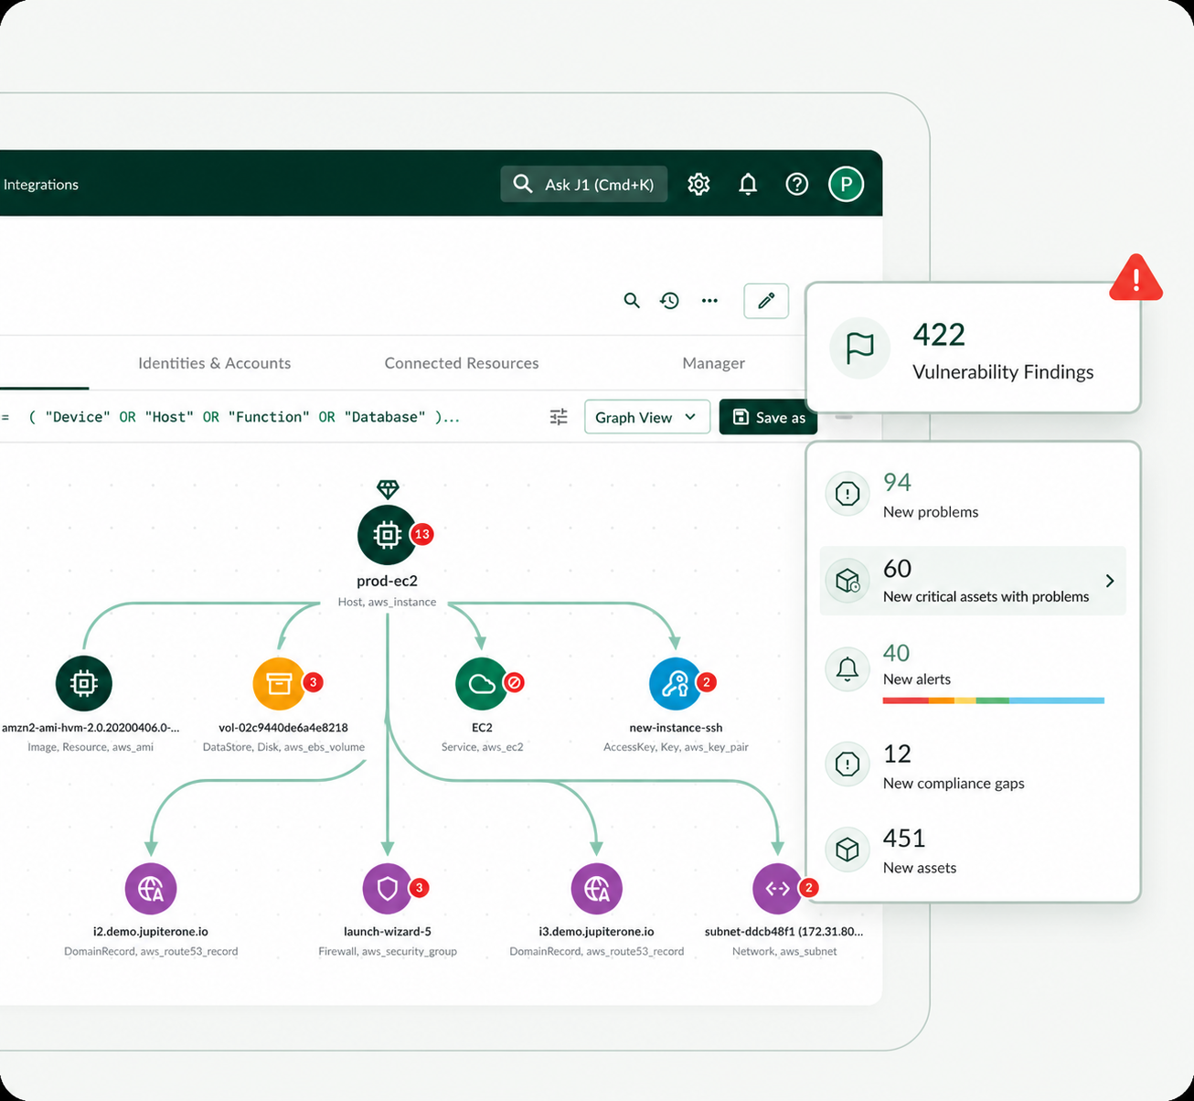Switch to Connected Resources tab
The height and width of the screenshot is (1101, 1194).
coord(462,363)
